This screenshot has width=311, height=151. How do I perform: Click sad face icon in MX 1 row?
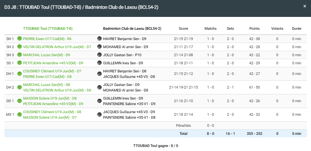[99, 114]
